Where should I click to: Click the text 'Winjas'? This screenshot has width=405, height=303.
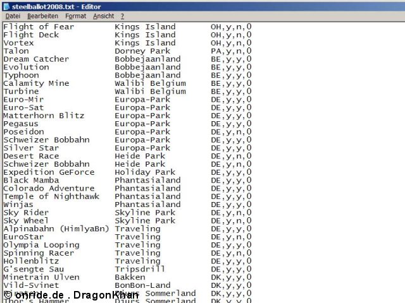(18, 205)
